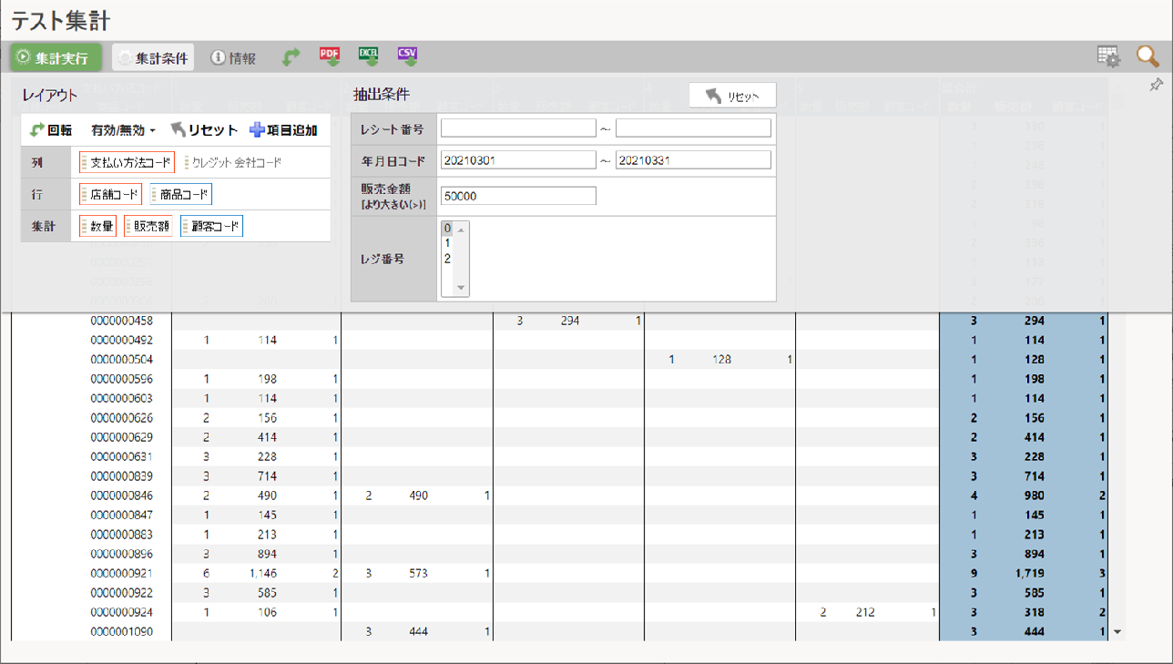Open table settings gear icon
This screenshot has height=664, width=1173.
coord(1108,57)
